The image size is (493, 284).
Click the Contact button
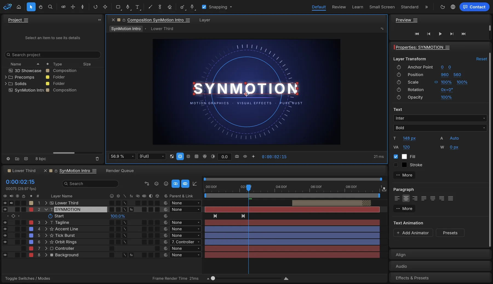474,7
